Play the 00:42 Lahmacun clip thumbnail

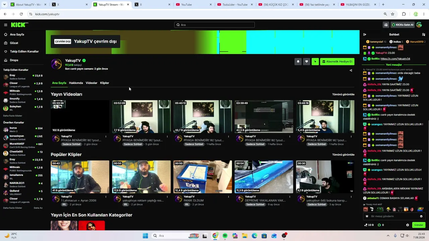click(x=80, y=177)
